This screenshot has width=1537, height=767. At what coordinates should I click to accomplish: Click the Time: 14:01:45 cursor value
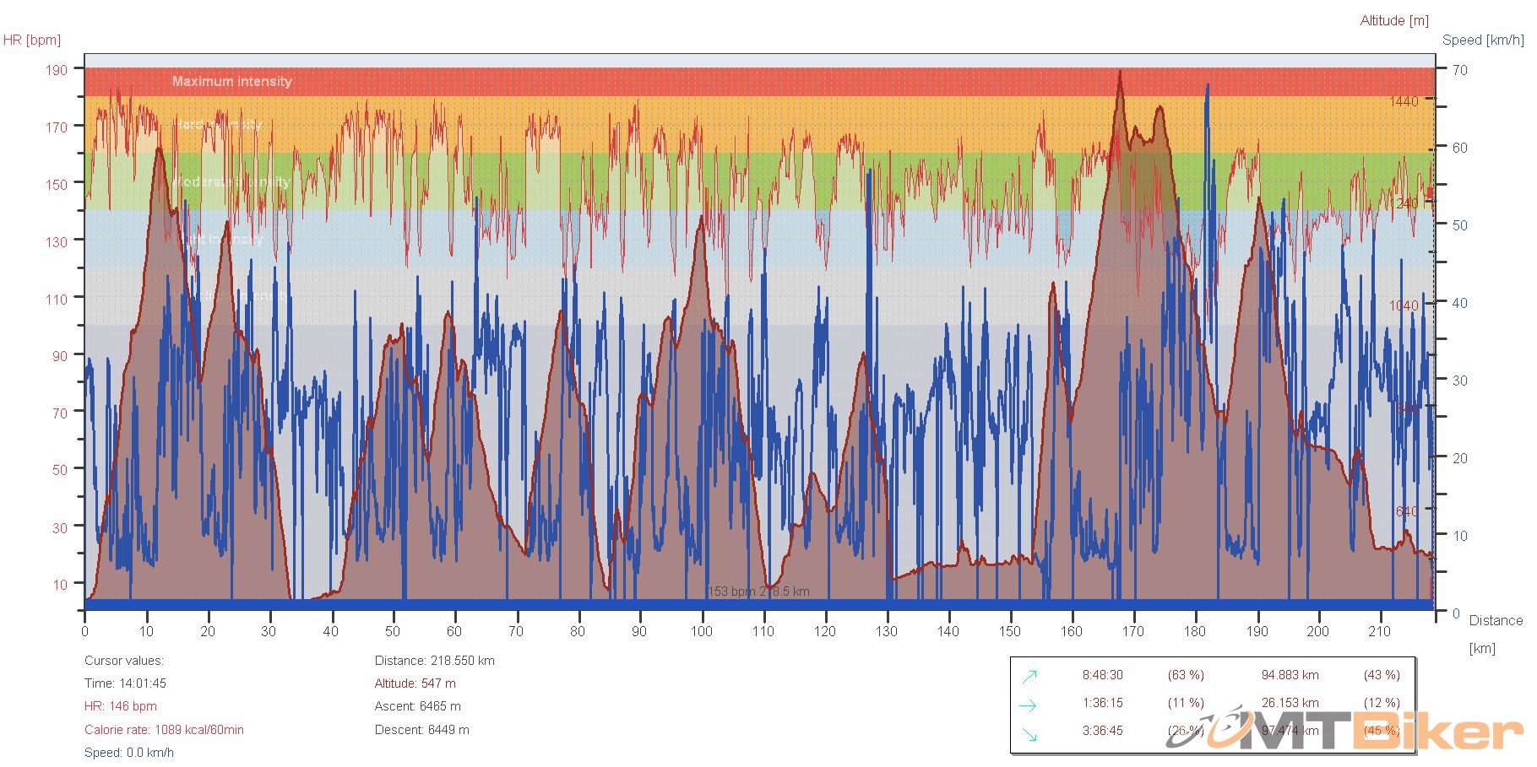tap(125, 683)
